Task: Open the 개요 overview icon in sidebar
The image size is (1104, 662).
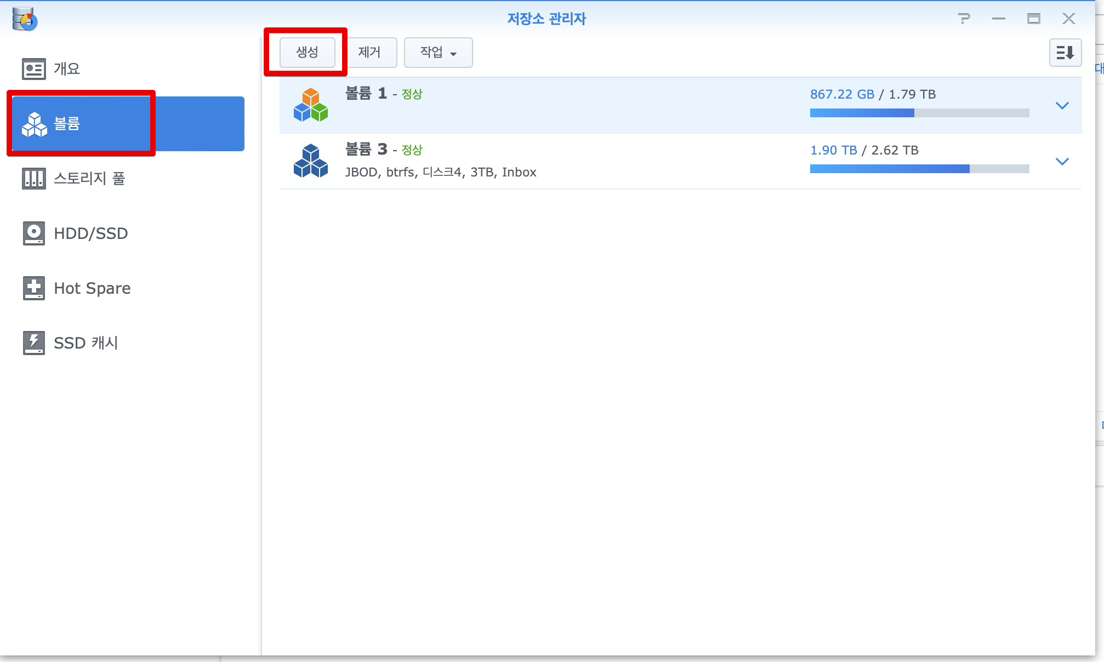Action: tap(33, 69)
